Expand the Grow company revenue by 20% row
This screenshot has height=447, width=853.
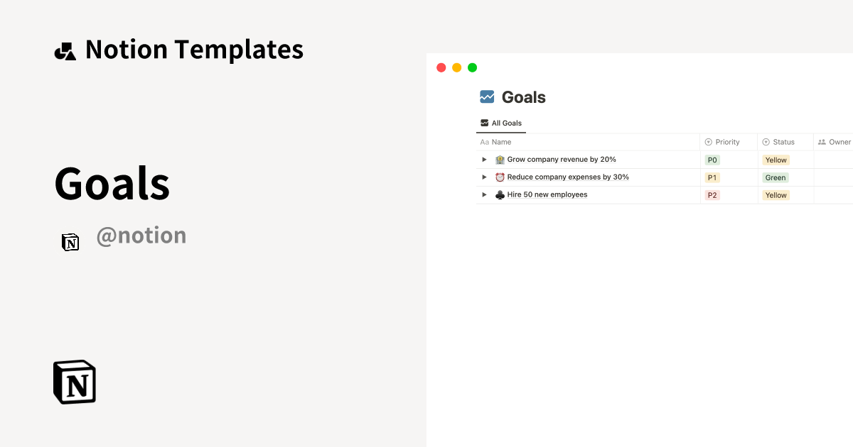click(484, 159)
